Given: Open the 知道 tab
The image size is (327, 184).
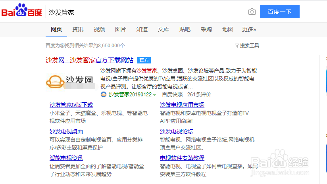Looking at the screenshot, I should (142, 29).
